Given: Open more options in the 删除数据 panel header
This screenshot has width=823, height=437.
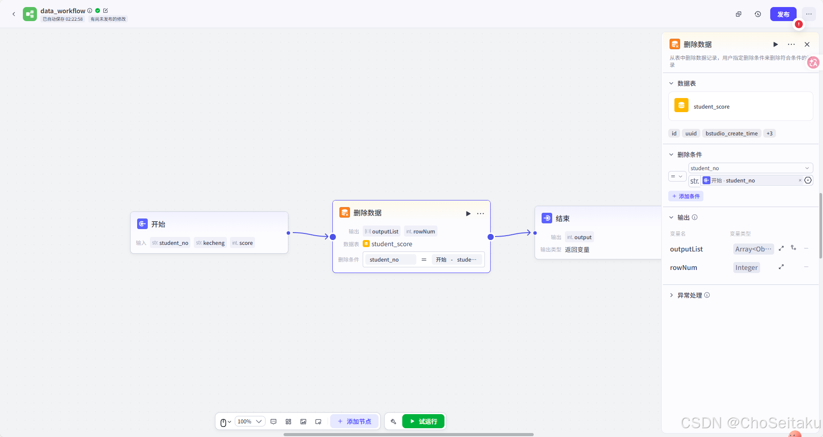Looking at the screenshot, I should [791, 44].
